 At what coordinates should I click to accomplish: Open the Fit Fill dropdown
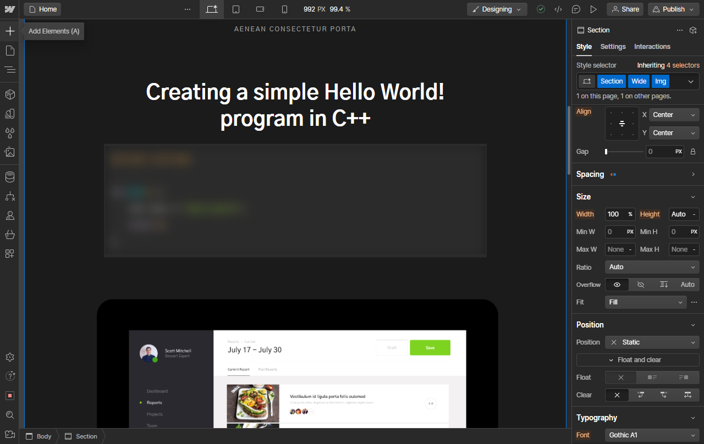646,302
